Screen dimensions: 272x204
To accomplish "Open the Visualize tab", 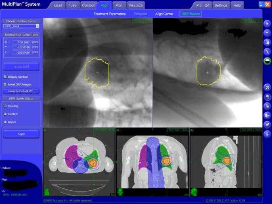I will tap(136, 5).
